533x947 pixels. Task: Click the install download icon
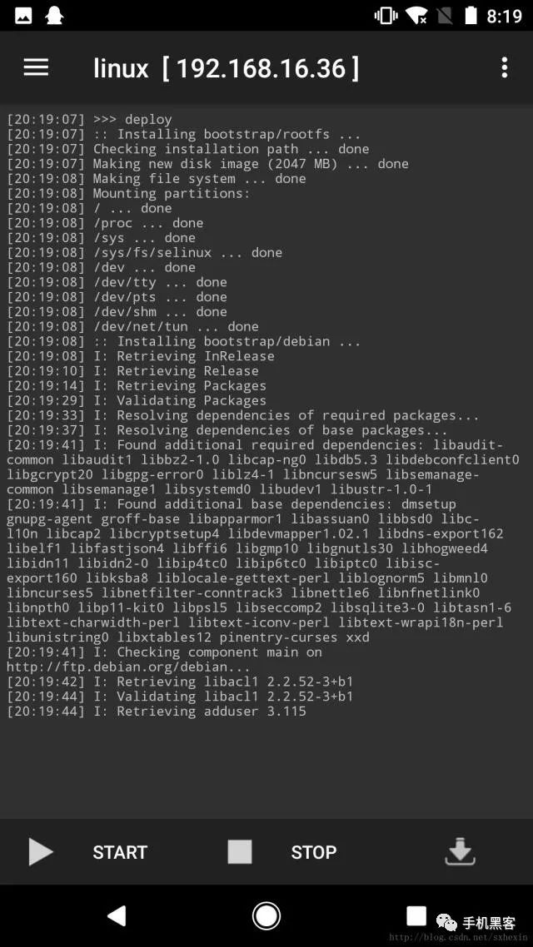click(460, 851)
